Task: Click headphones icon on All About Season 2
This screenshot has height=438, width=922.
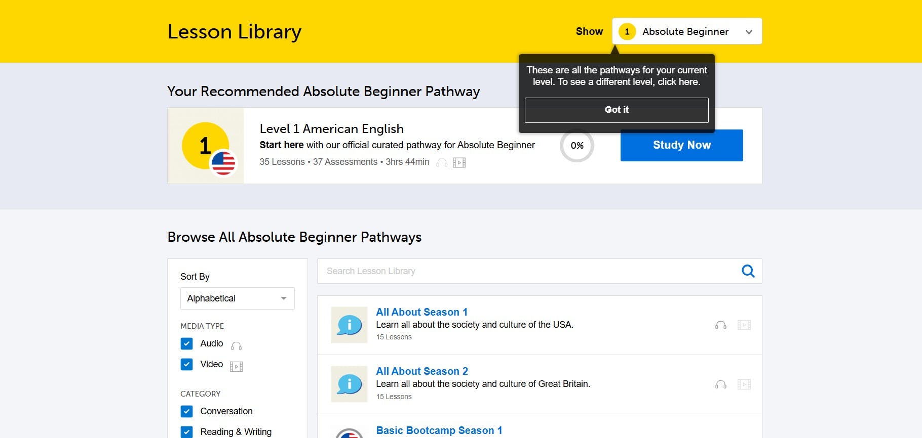Action: click(x=720, y=384)
